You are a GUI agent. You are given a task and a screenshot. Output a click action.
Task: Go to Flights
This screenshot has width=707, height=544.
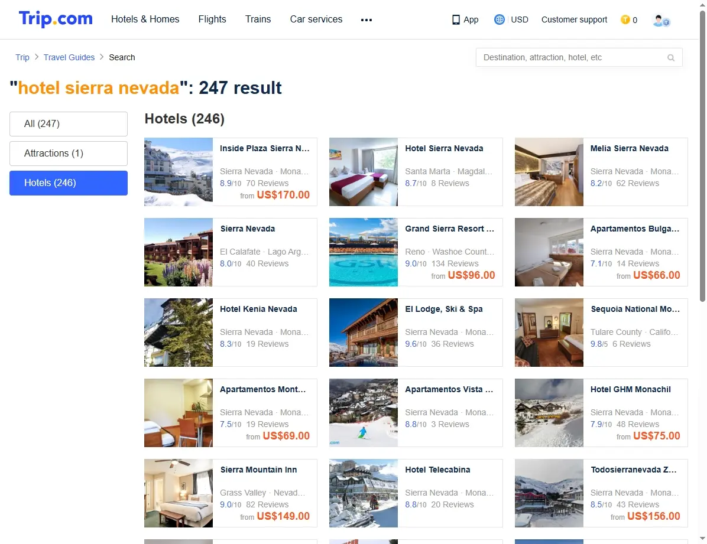[x=212, y=19]
